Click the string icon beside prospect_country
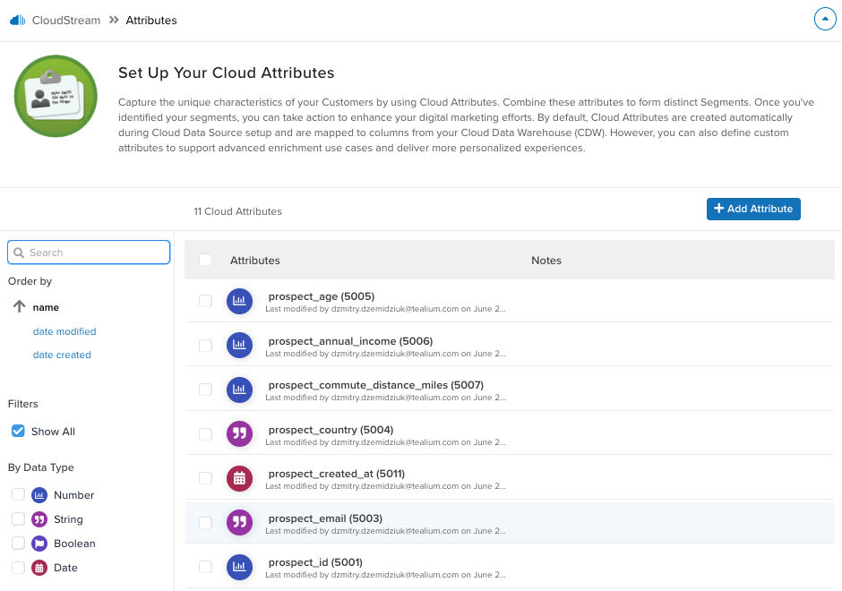842x591 pixels. point(239,434)
